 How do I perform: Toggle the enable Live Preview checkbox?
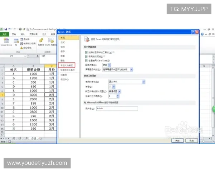[x=86, y=57]
